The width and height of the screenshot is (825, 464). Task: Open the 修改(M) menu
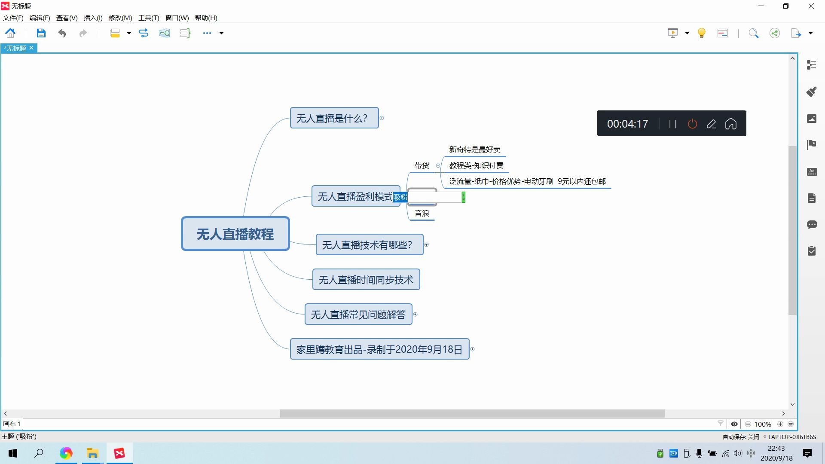point(120,18)
